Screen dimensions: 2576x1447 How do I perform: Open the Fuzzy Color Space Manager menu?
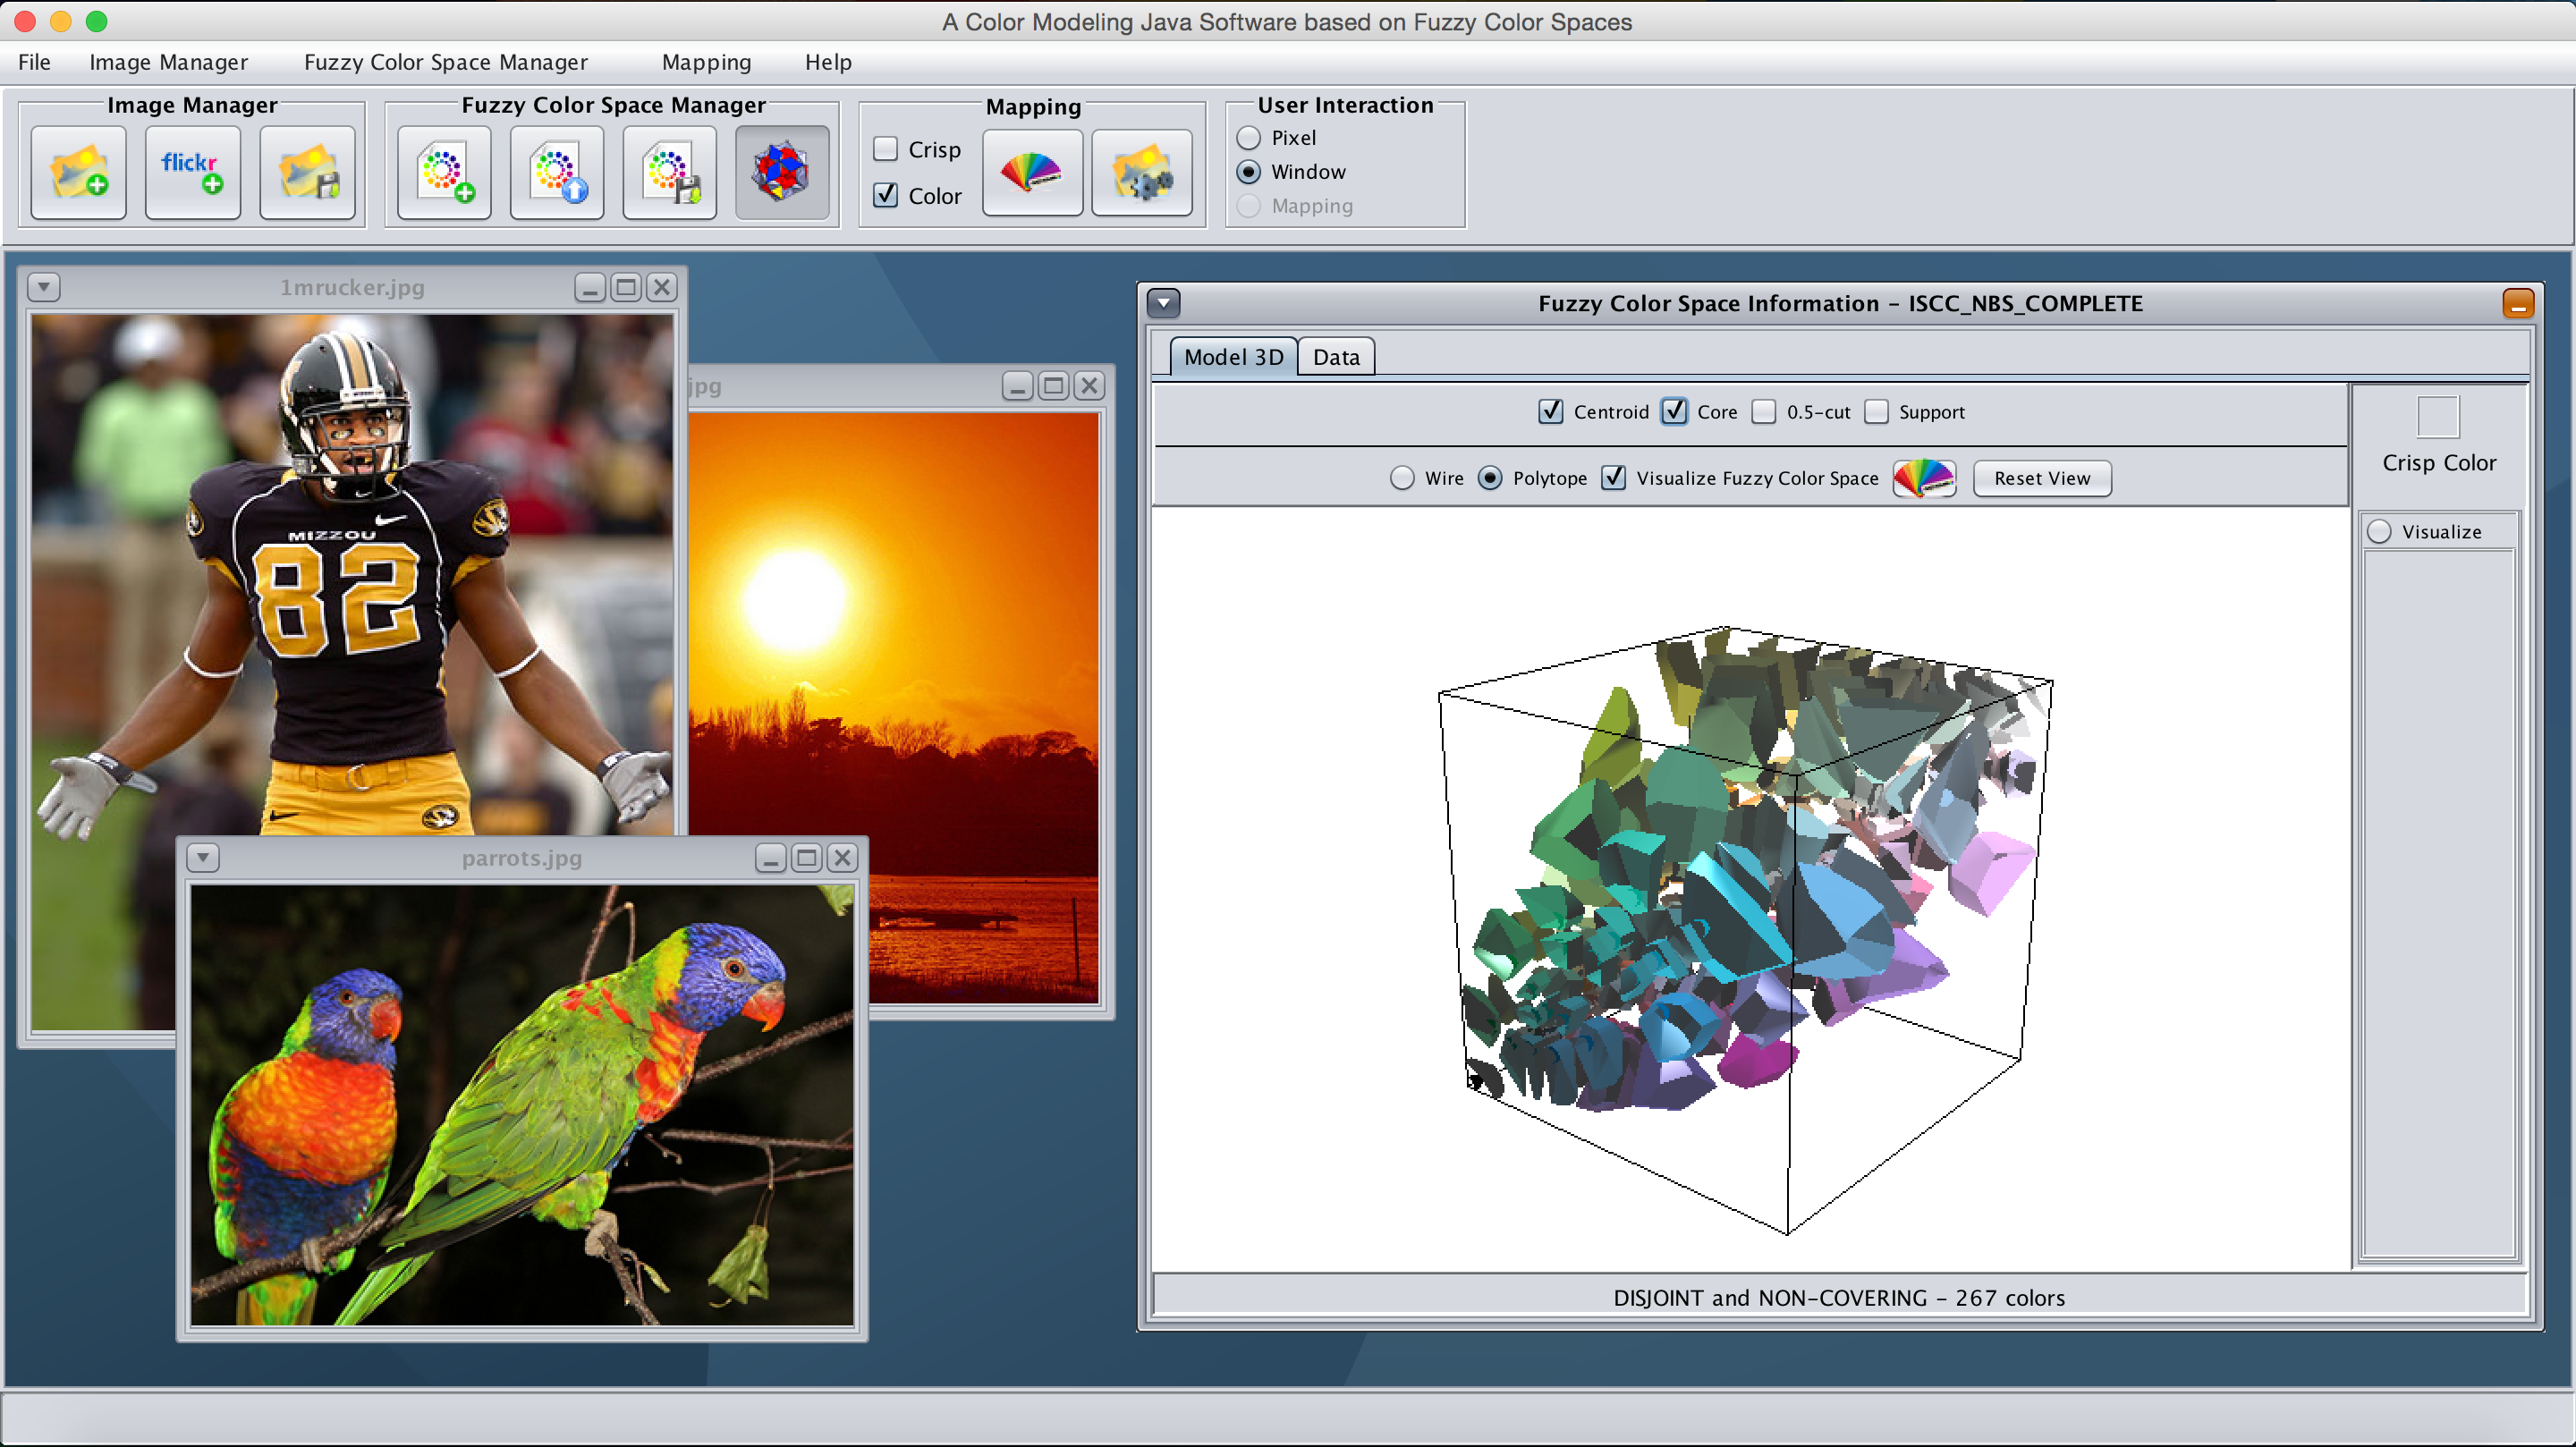446,62
